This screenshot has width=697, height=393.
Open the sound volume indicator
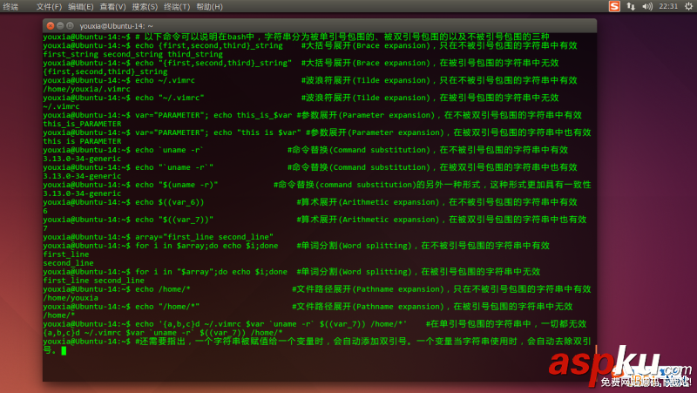coord(647,6)
